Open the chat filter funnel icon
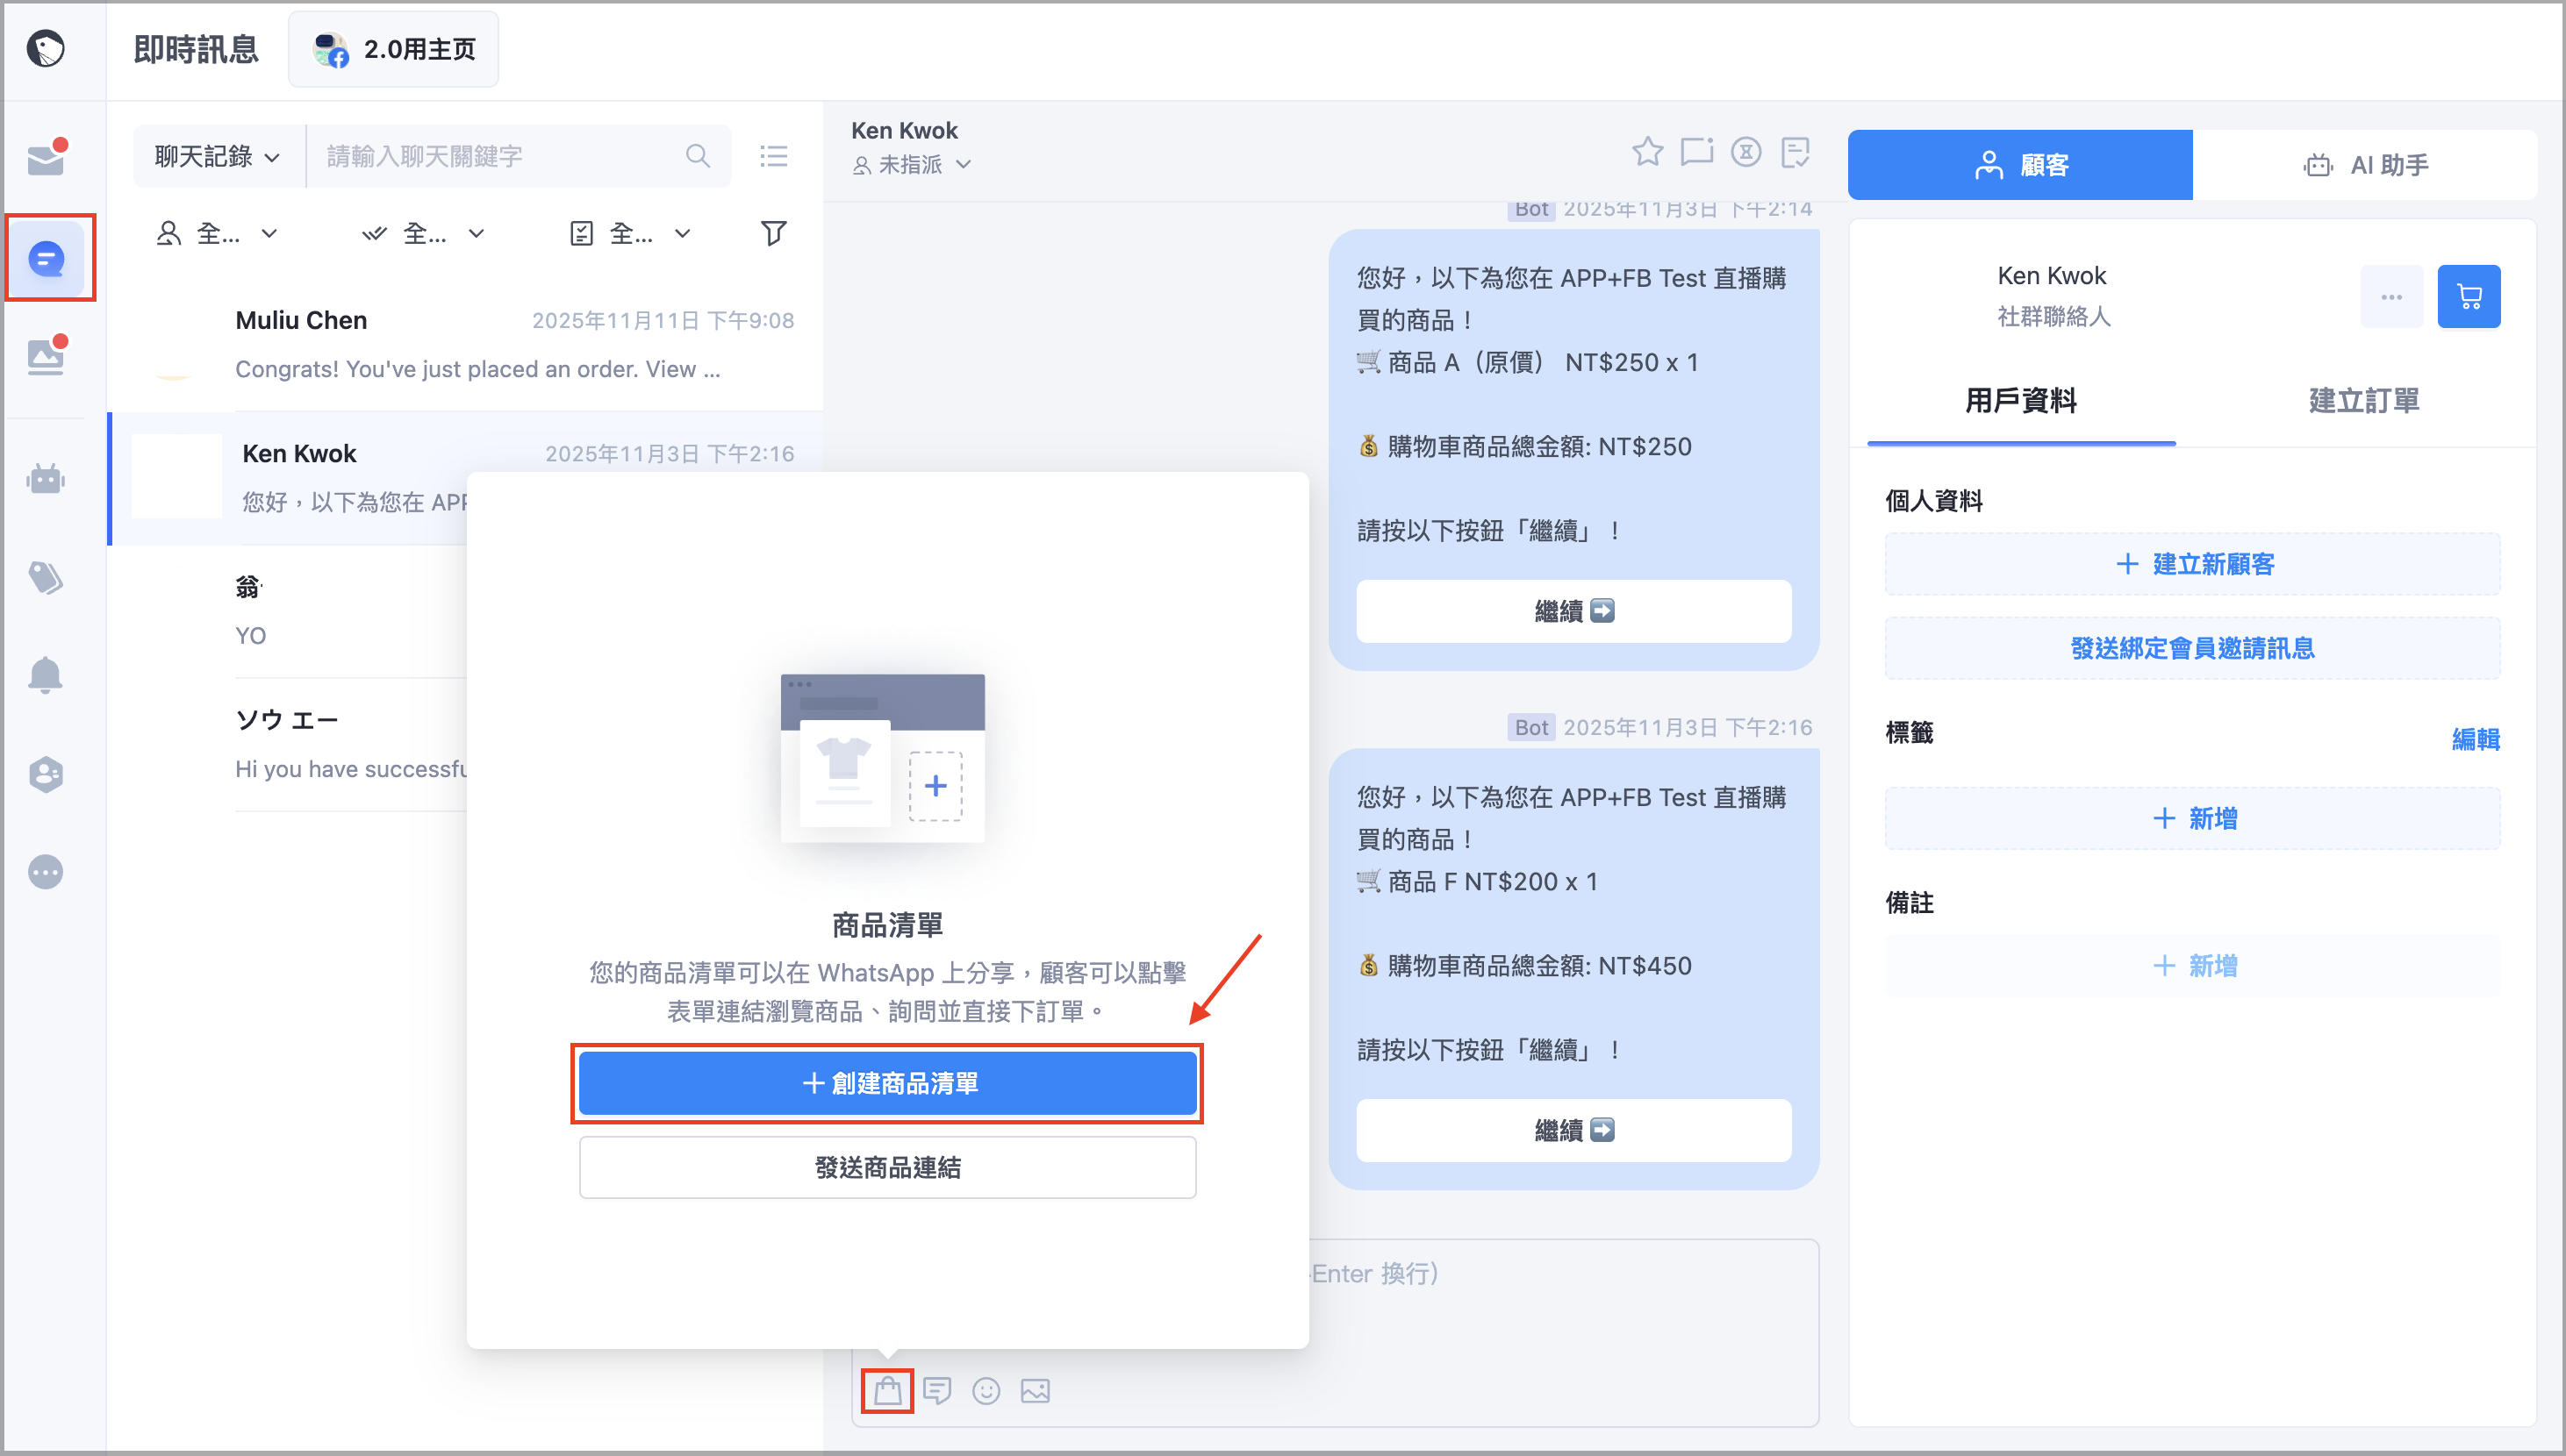 773,233
